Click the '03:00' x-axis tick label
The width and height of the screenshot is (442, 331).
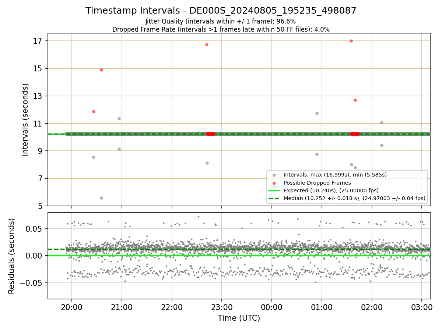click(x=422, y=307)
